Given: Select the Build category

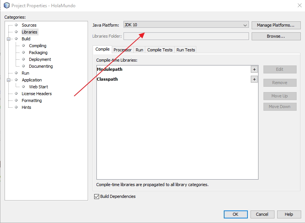Looking at the screenshot, I should click(26, 39).
